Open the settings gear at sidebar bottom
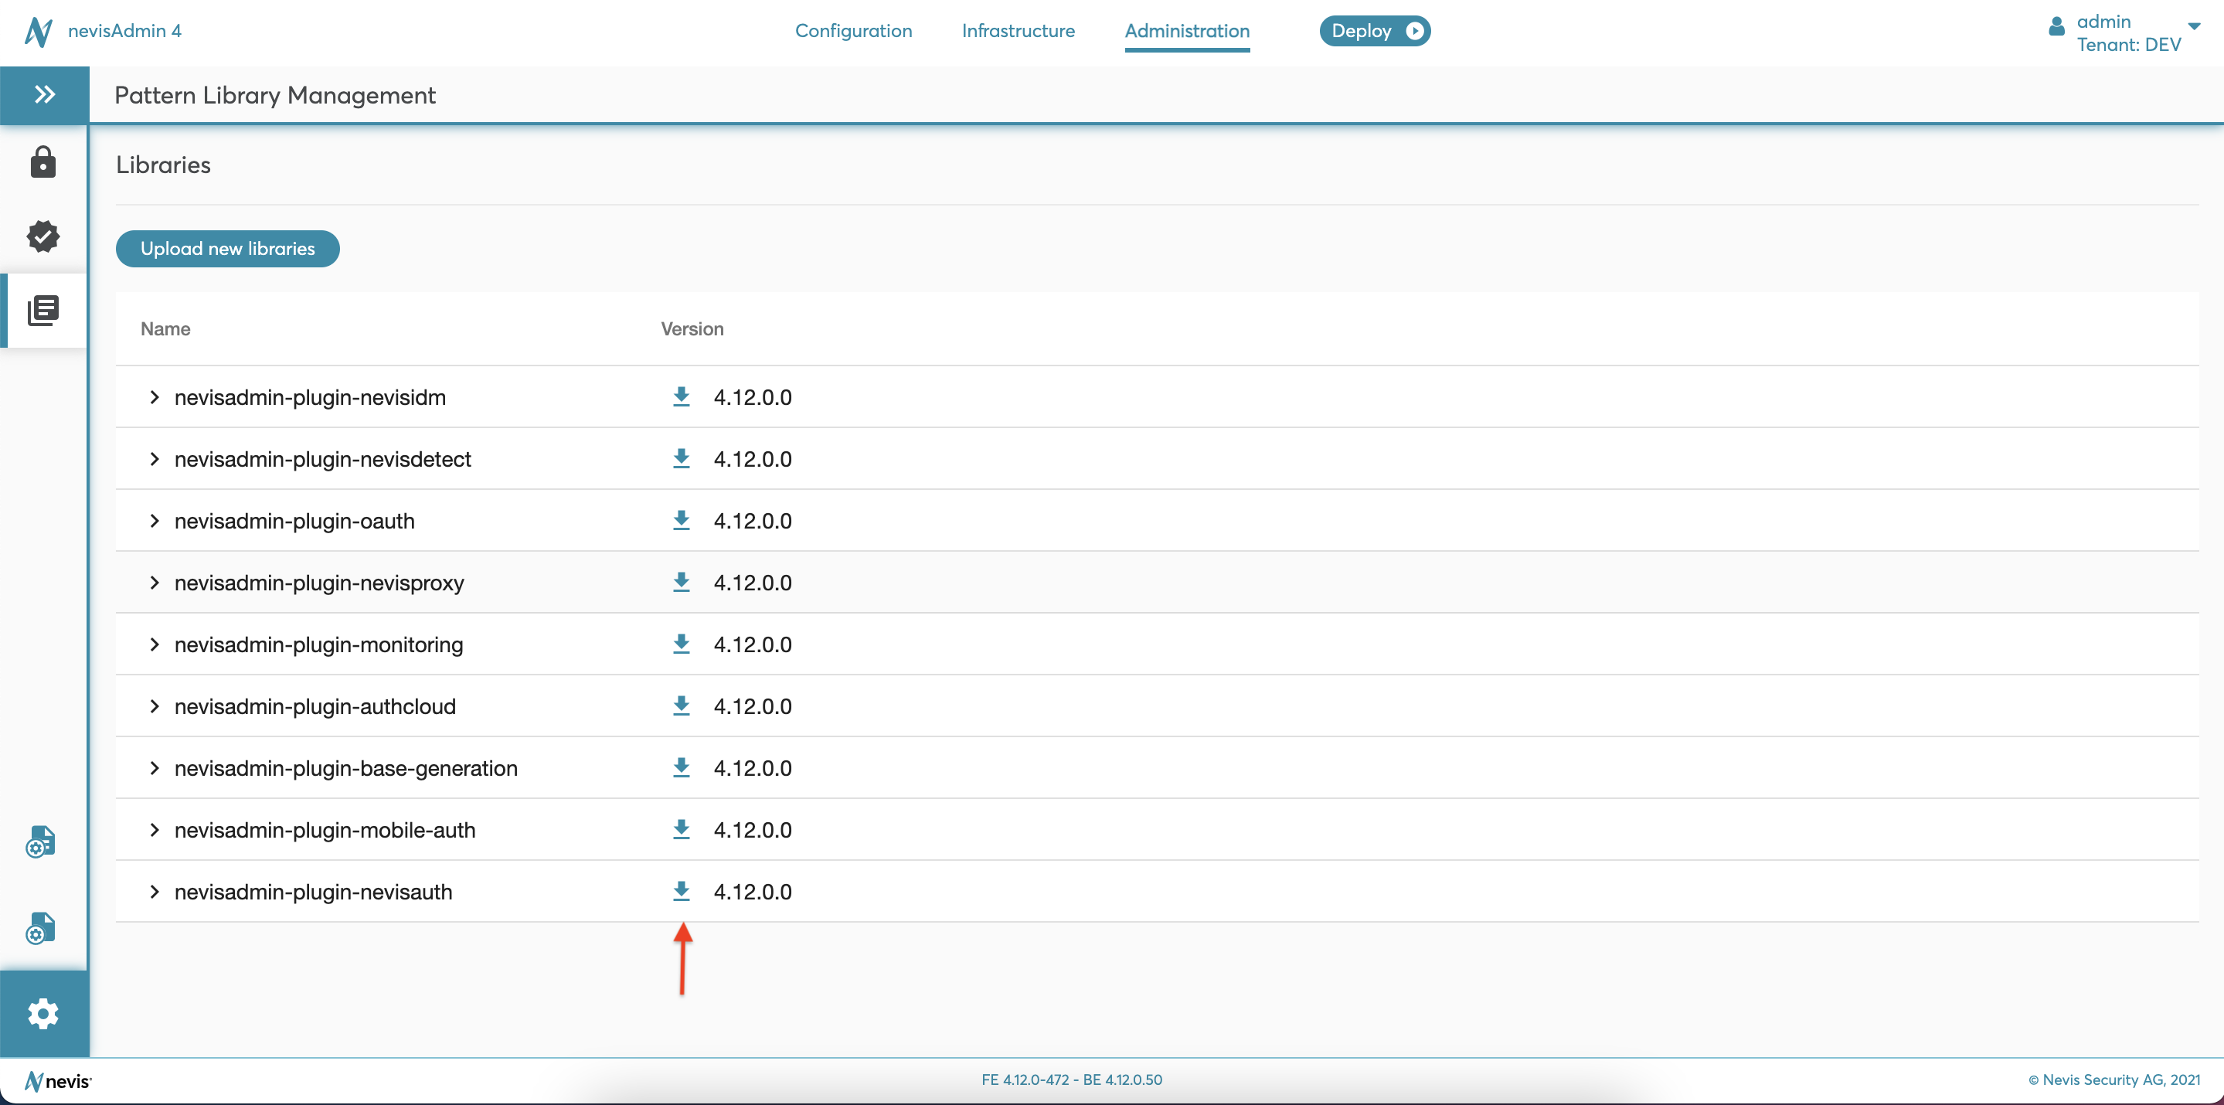The height and width of the screenshot is (1105, 2224). point(43,1012)
